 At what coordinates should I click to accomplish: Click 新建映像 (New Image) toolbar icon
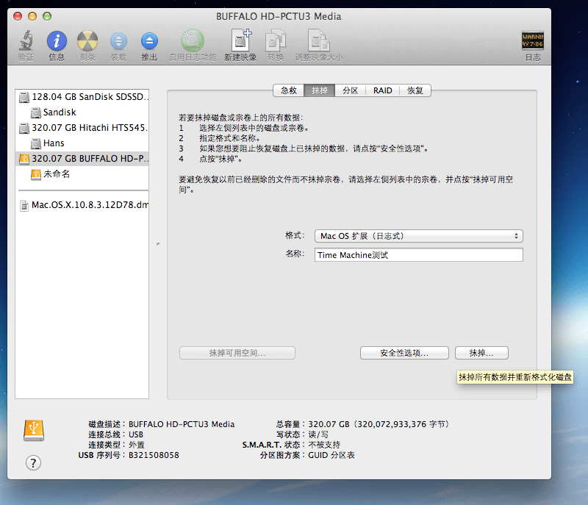tap(240, 40)
